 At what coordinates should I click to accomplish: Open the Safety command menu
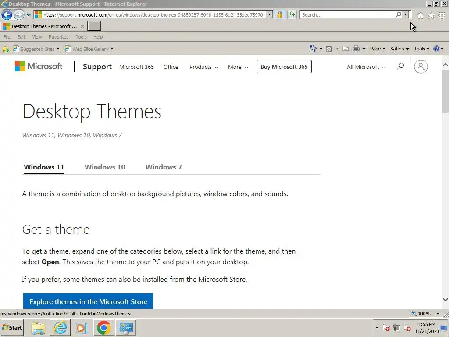[399, 49]
